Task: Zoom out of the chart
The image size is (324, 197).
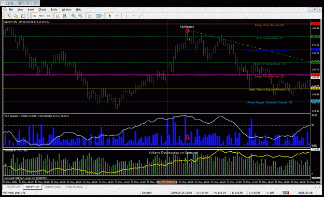Action: [x=80, y=16]
